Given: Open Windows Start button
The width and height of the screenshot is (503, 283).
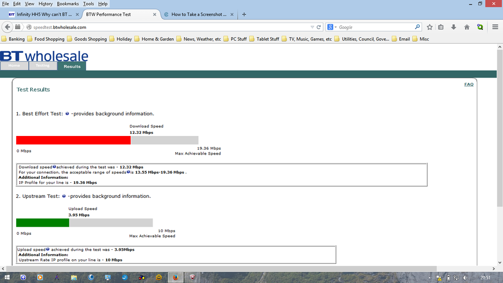Looking at the screenshot, I should tap(7, 277).
